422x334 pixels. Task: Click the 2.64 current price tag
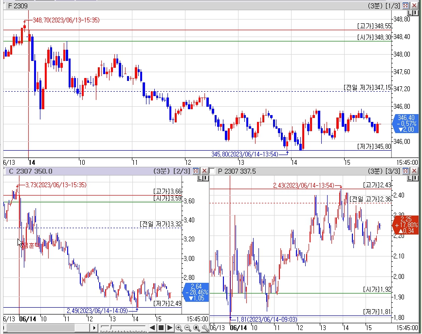(197, 292)
